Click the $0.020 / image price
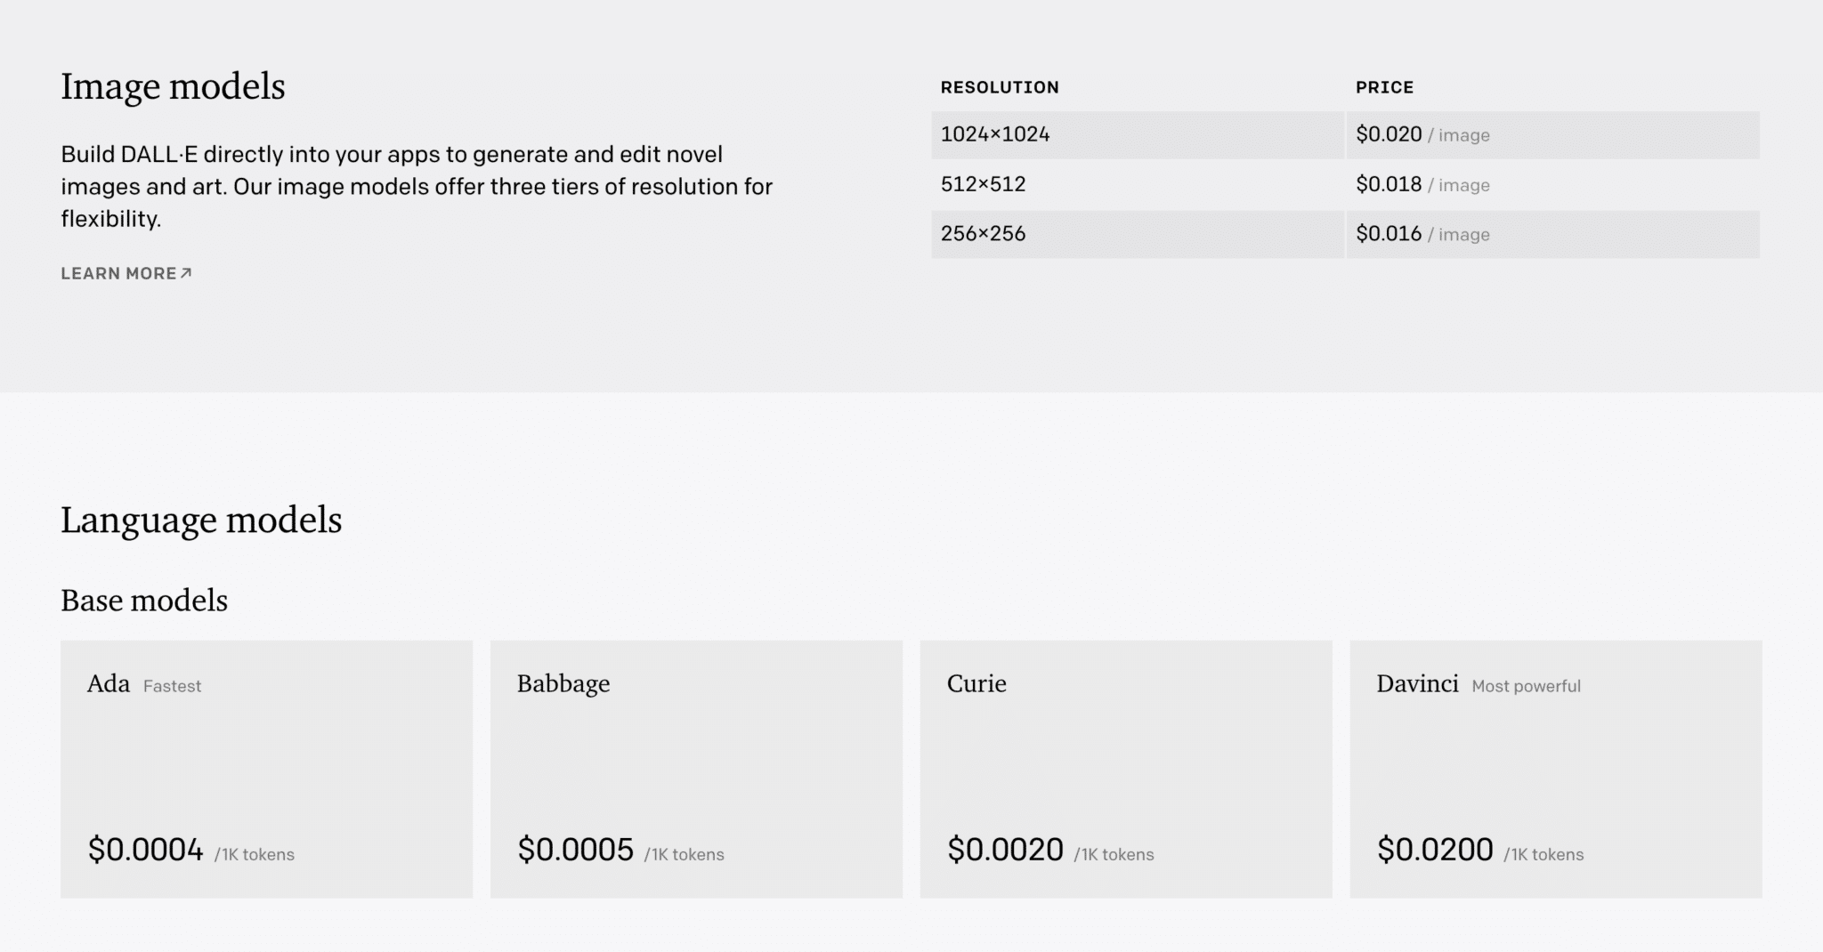The image size is (1823, 952). coord(1422,135)
